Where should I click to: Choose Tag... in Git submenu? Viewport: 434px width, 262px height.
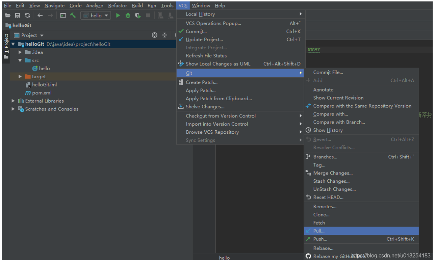[x=361, y=165]
